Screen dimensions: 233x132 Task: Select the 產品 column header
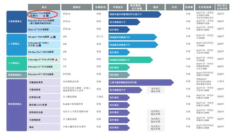(x=44, y=7)
